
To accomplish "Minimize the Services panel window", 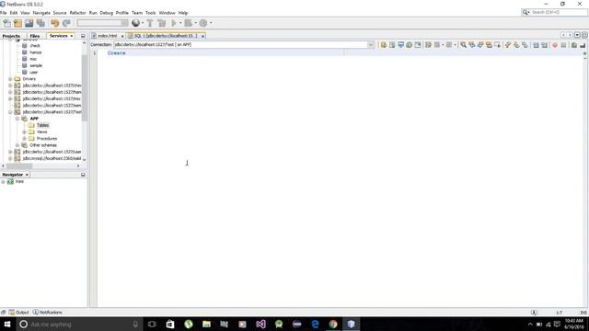I will click(83, 36).
